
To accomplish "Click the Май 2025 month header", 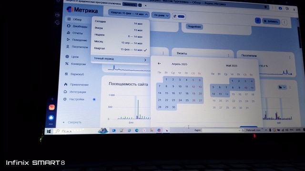I will pos(232,66).
